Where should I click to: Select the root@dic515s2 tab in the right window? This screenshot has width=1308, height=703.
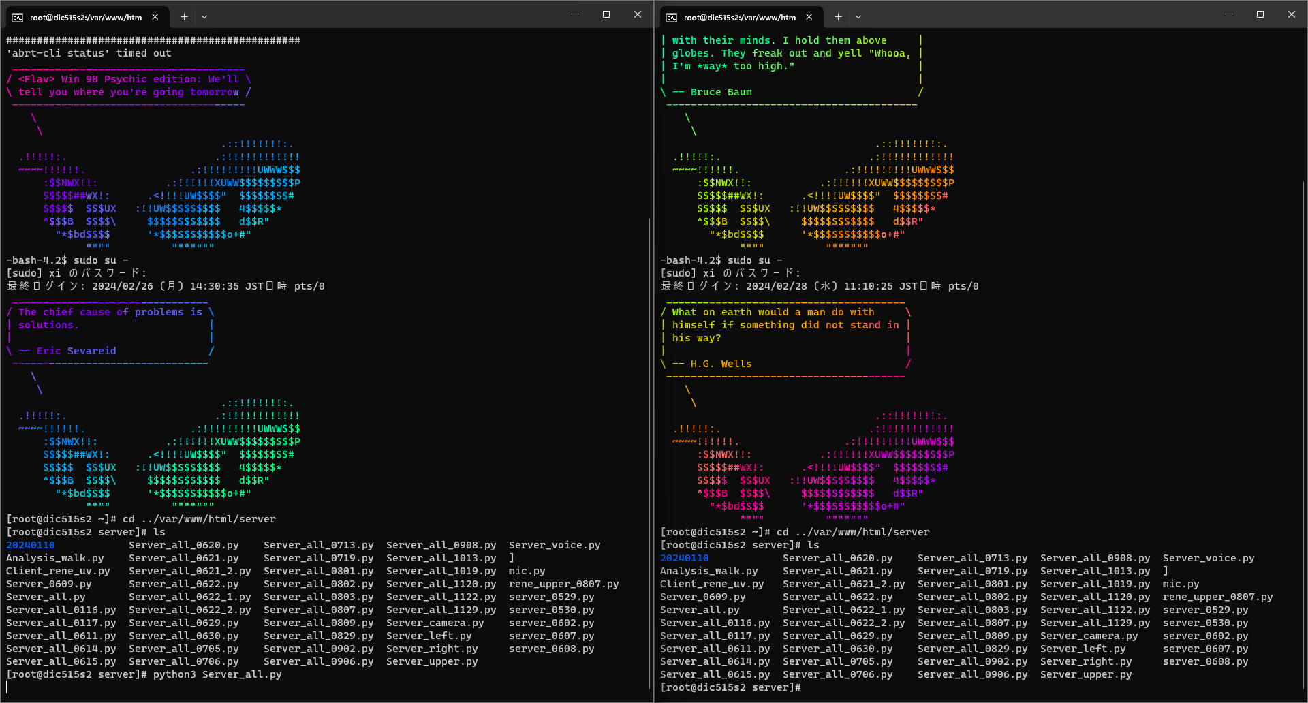[739, 17]
